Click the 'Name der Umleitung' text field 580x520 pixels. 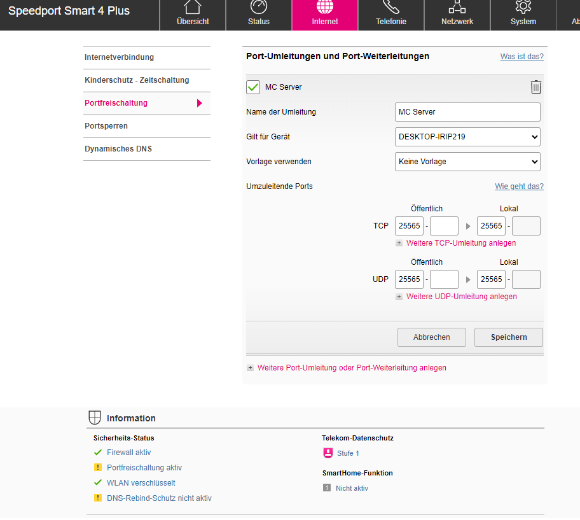point(467,112)
